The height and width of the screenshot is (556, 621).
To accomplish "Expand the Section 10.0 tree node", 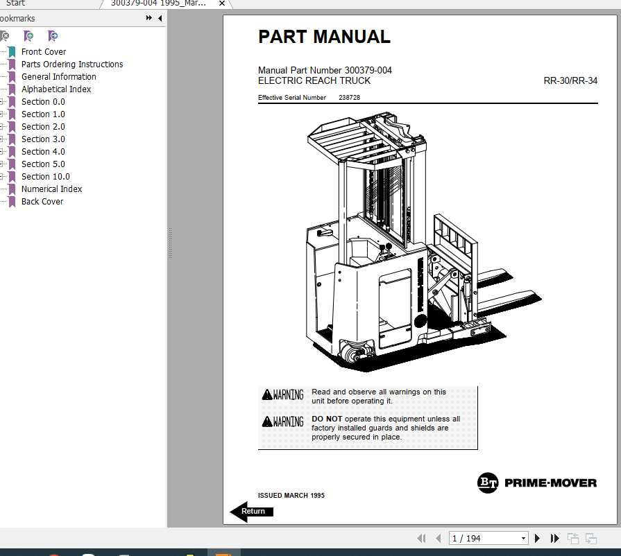I will tap(1, 177).
